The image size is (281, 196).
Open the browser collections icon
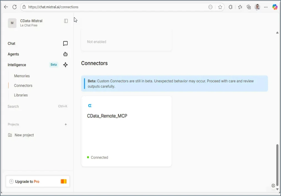[x=249, y=7]
